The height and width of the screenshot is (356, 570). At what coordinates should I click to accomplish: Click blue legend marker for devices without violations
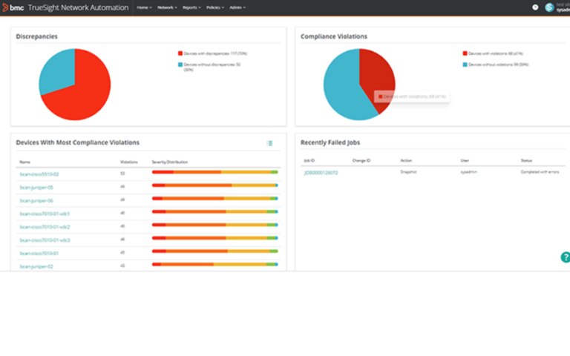click(465, 65)
